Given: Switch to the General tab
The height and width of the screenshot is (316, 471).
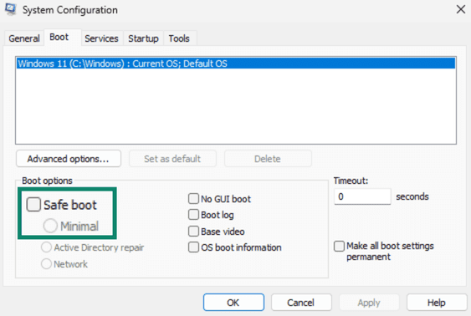Looking at the screenshot, I should [x=24, y=38].
